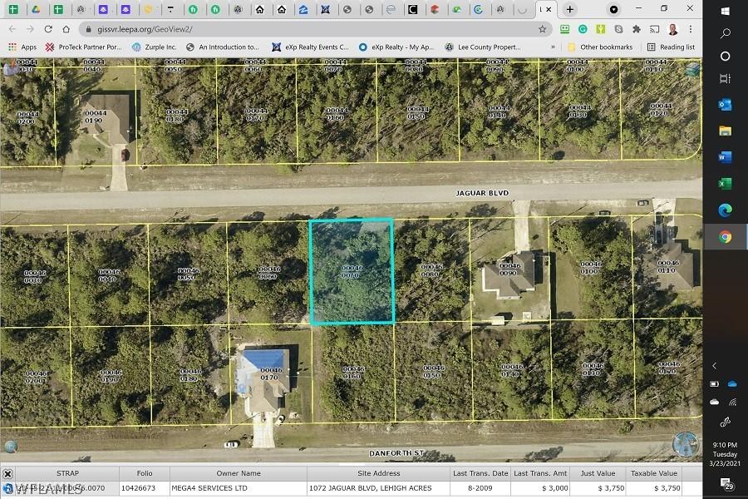The height and width of the screenshot is (499, 748).
Task: Show hidden system tray icons
Action: (x=714, y=365)
